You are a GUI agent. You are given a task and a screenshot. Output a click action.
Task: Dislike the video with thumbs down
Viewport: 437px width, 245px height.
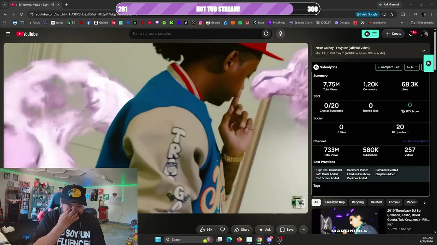(x=222, y=230)
